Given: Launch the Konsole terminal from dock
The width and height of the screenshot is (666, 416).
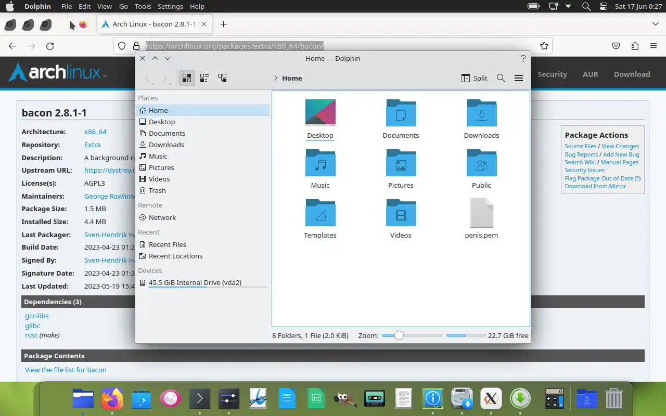Looking at the screenshot, I should [199, 399].
